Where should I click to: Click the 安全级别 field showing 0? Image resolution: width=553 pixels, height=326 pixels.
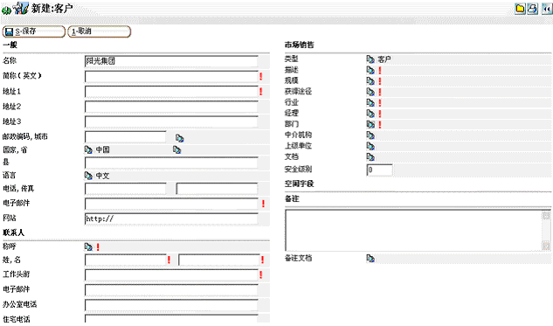coord(379,170)
